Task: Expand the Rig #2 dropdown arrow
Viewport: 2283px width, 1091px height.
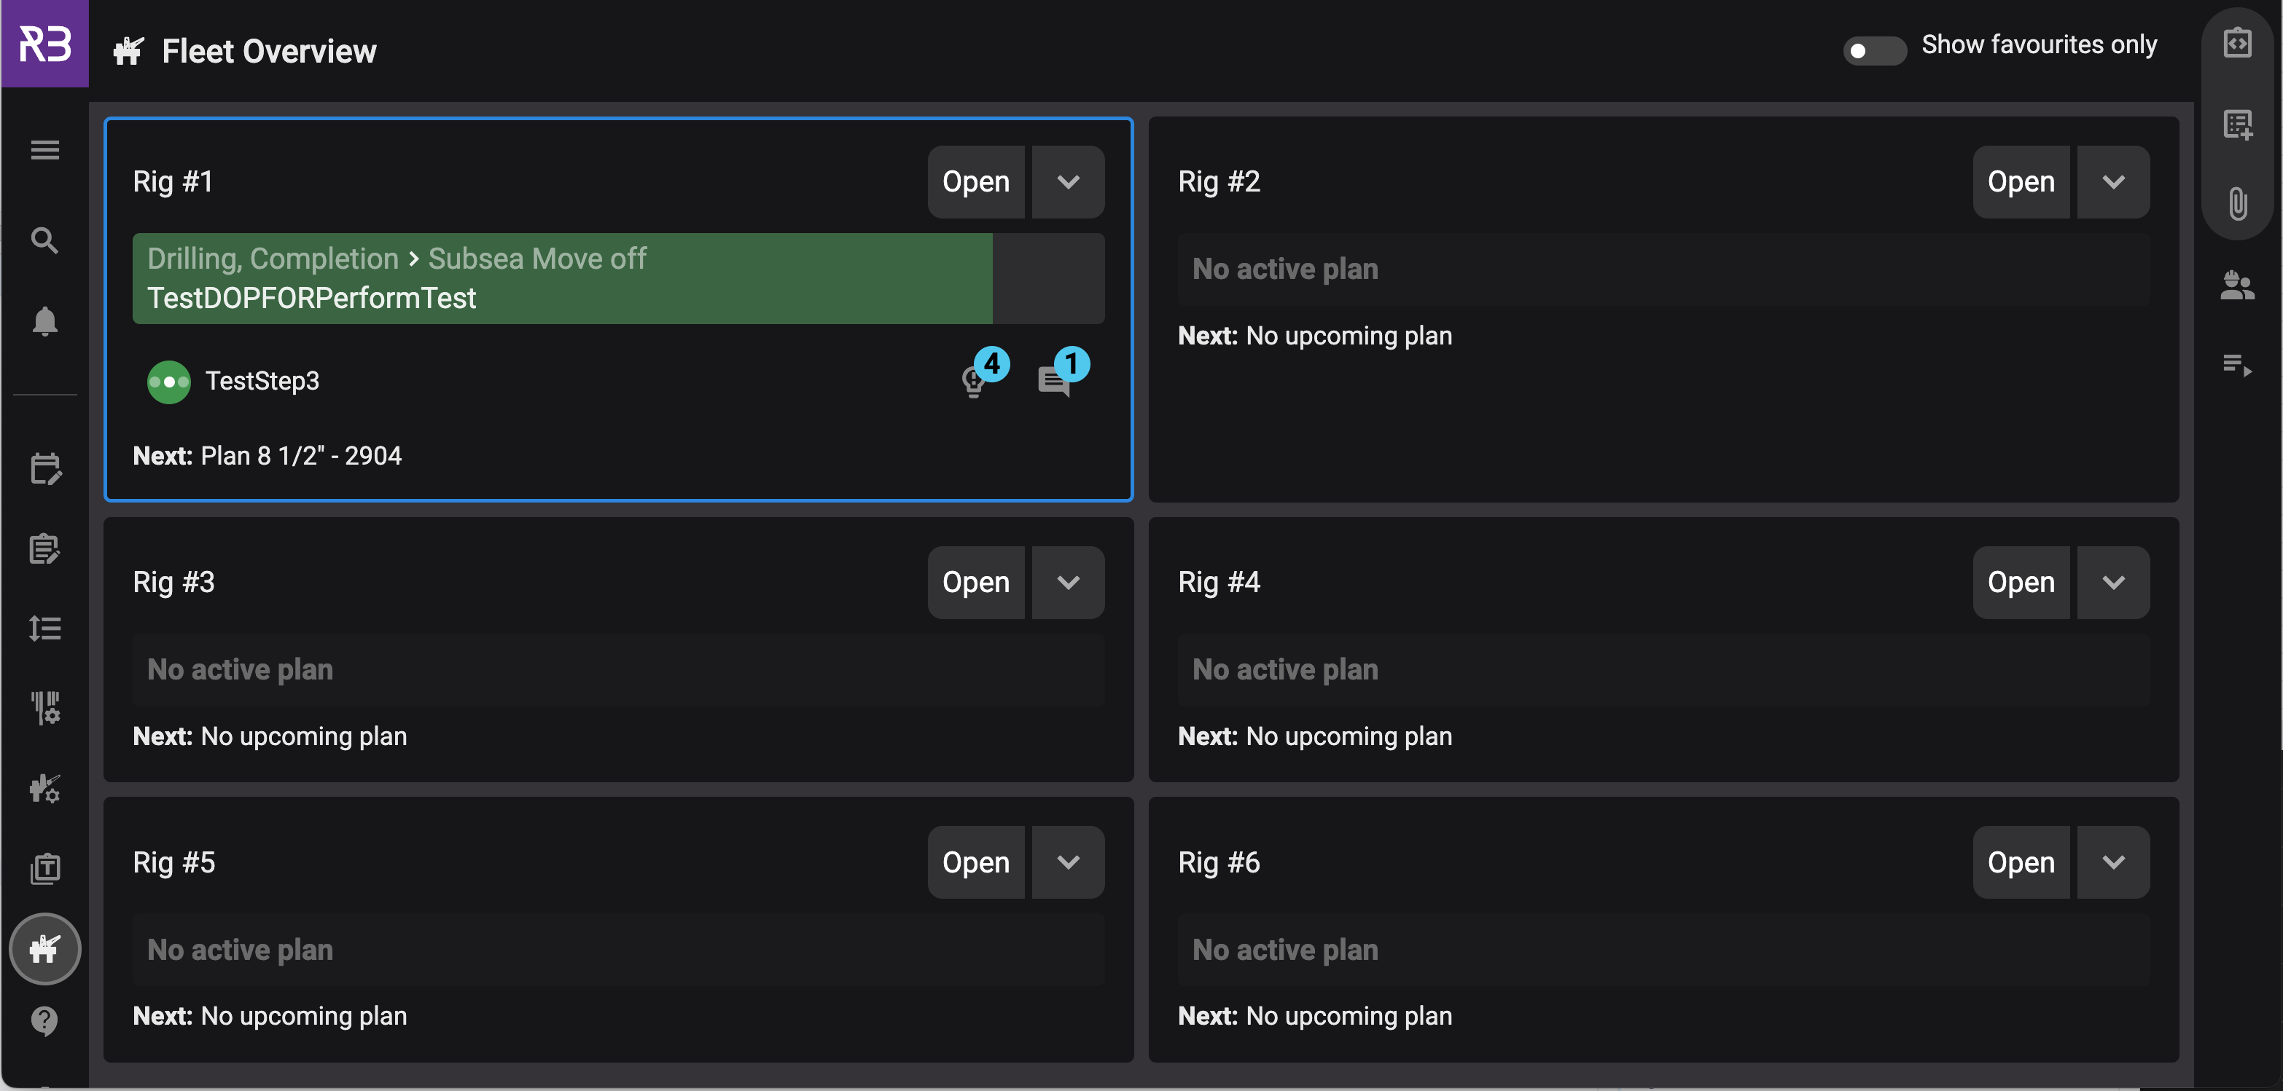Action: (2113, 181)
